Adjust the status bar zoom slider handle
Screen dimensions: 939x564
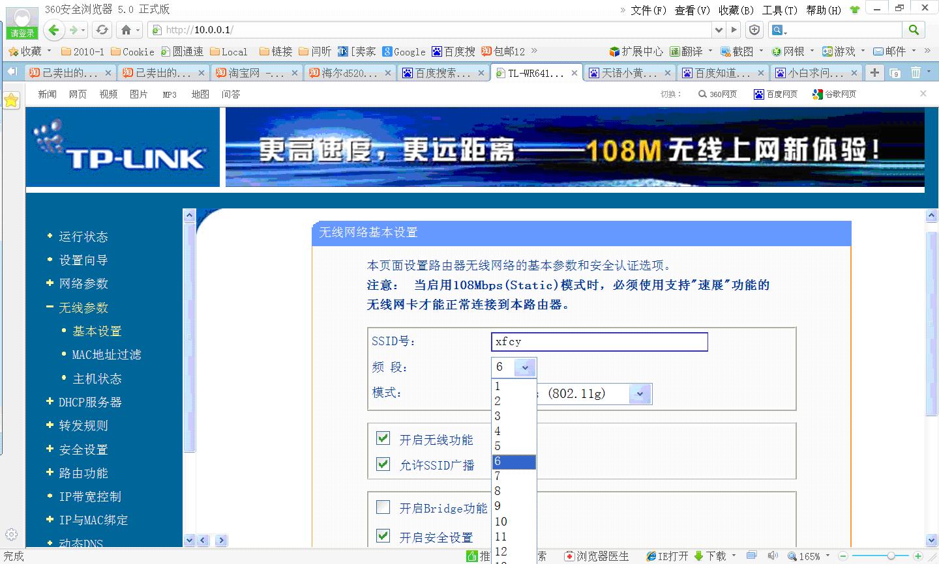click(x=891, y=557)
